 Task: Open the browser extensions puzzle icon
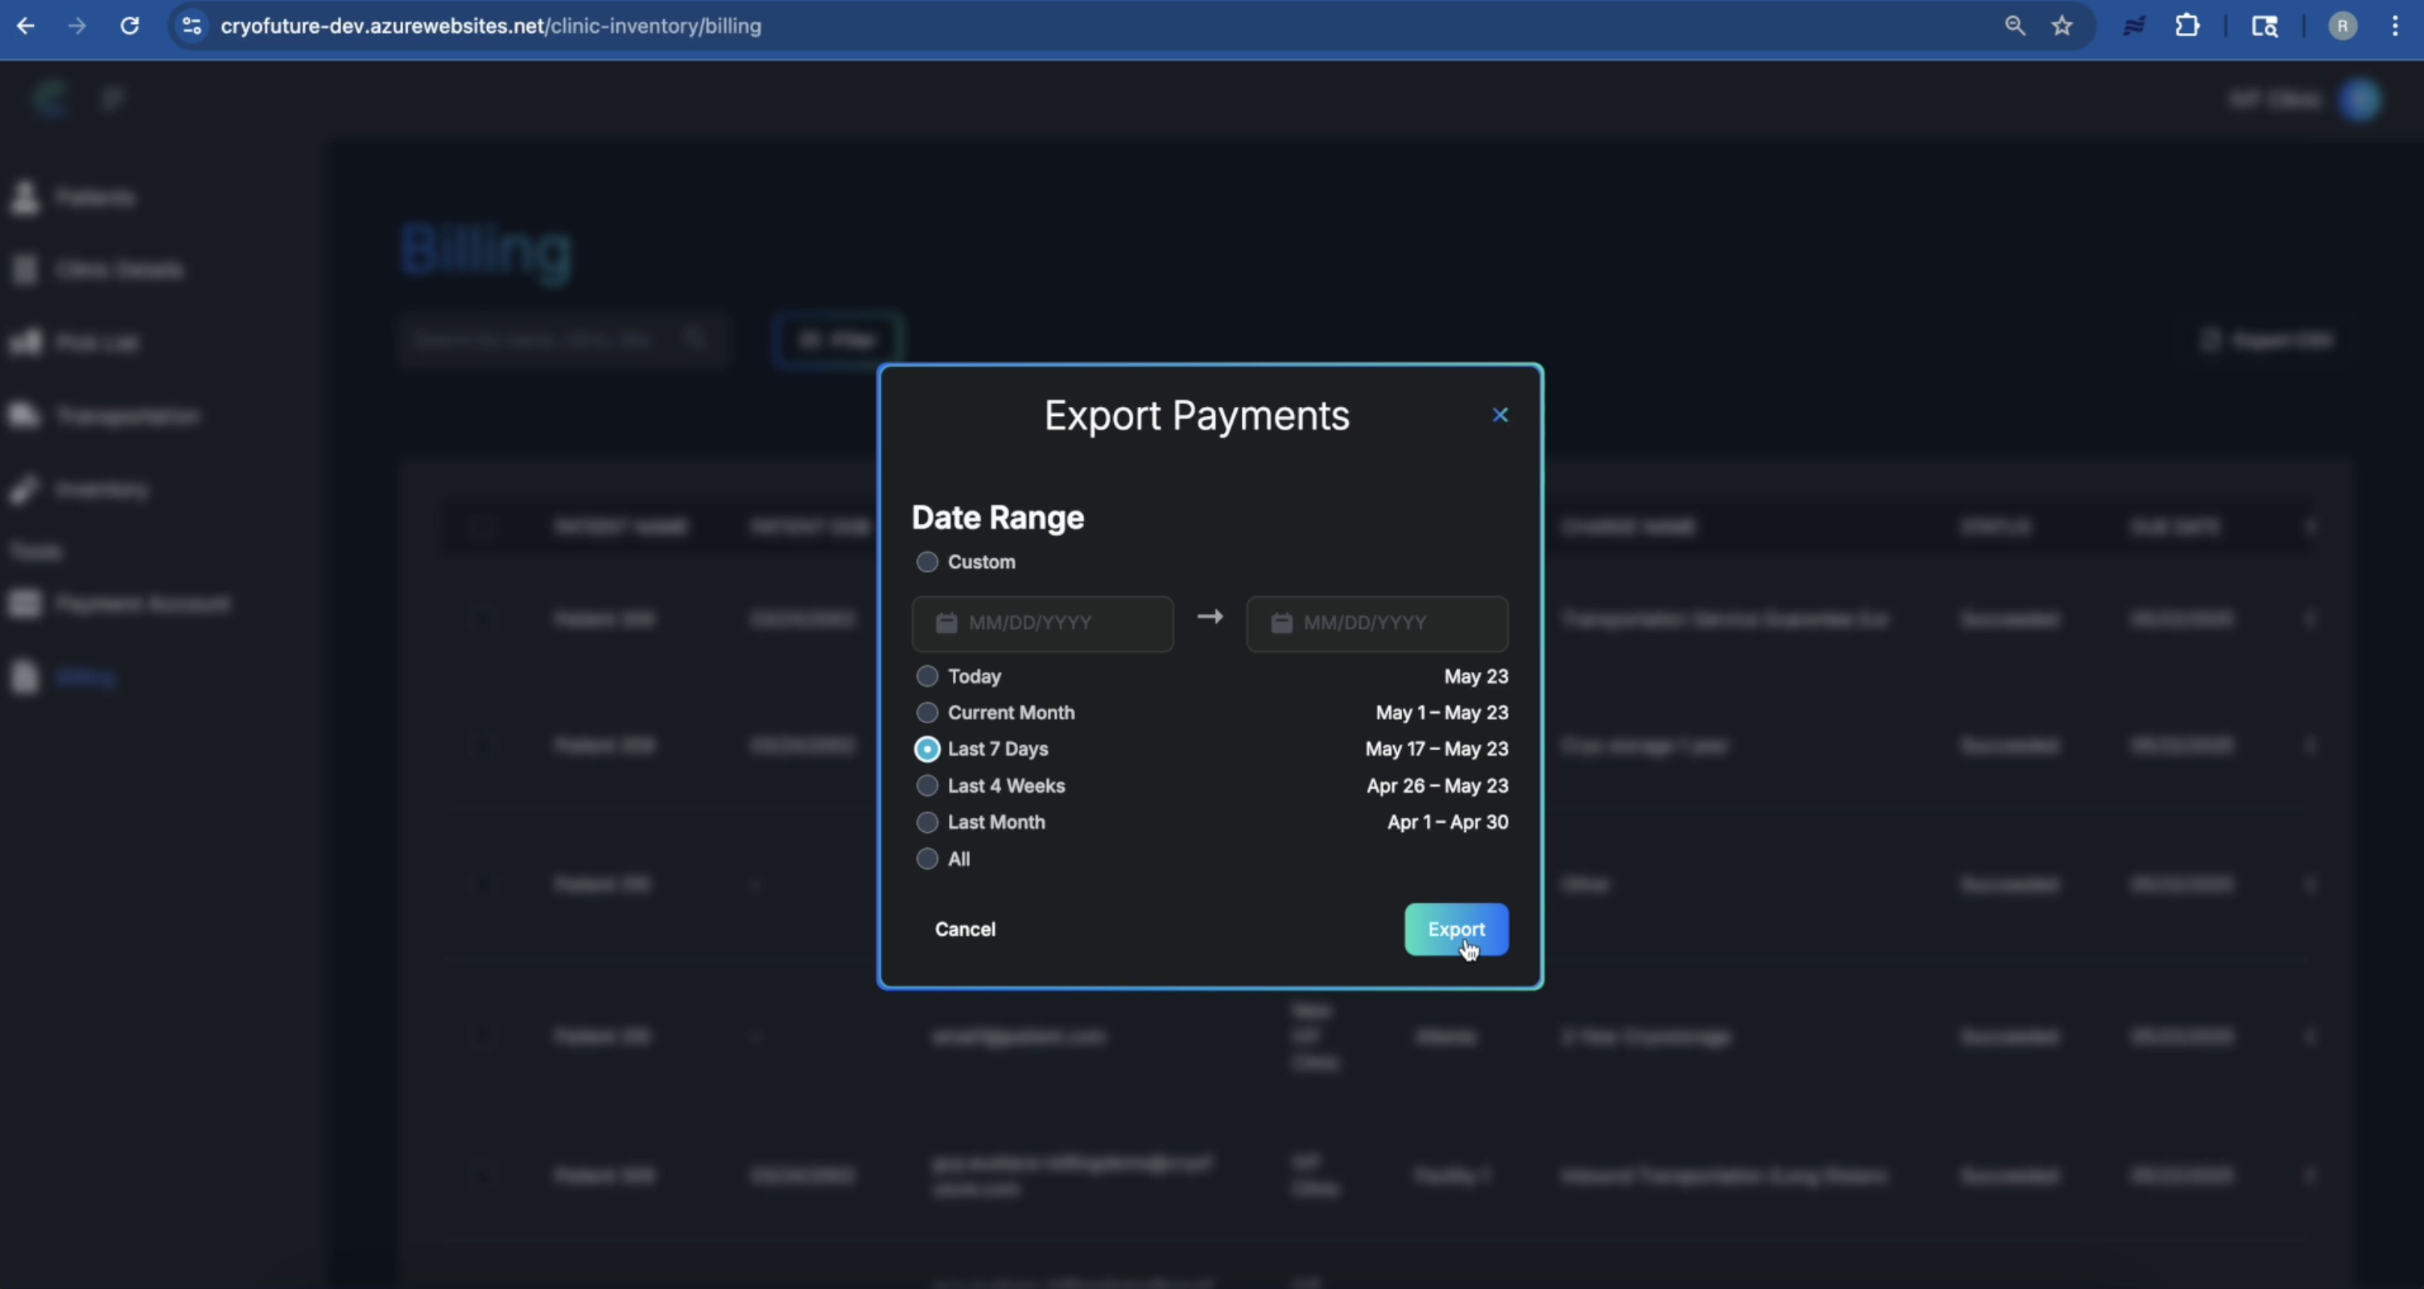pyautogui.click(x=2187, y=27)
